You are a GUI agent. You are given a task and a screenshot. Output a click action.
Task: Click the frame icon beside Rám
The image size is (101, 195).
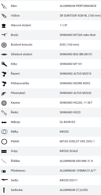[4, 6]
